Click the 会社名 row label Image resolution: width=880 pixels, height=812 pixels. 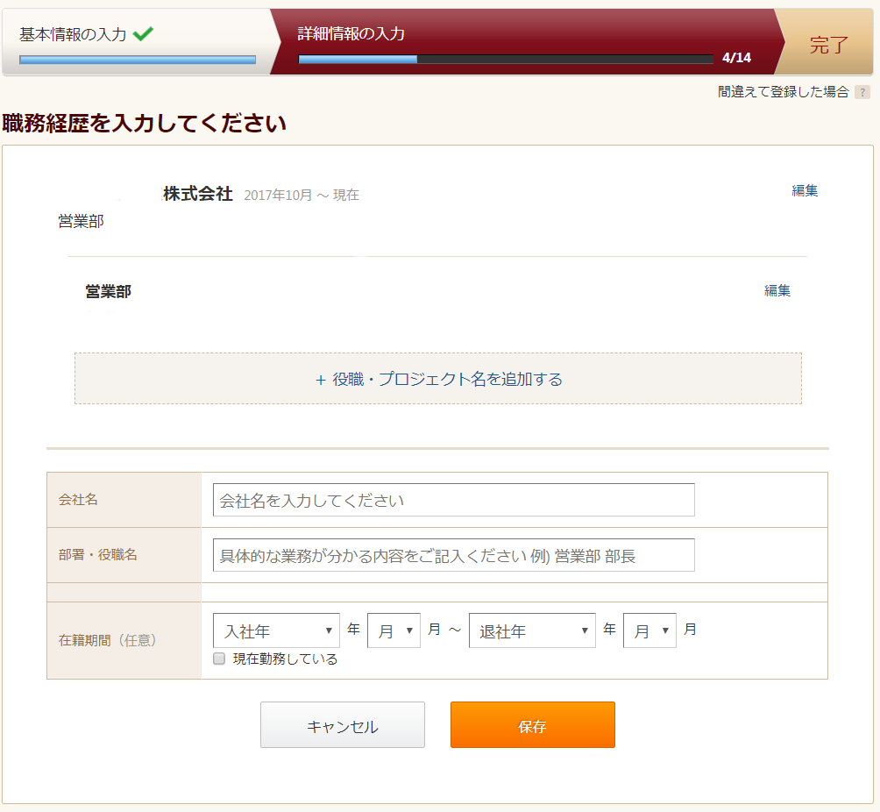pyautogui.click(x=78, y=499)
